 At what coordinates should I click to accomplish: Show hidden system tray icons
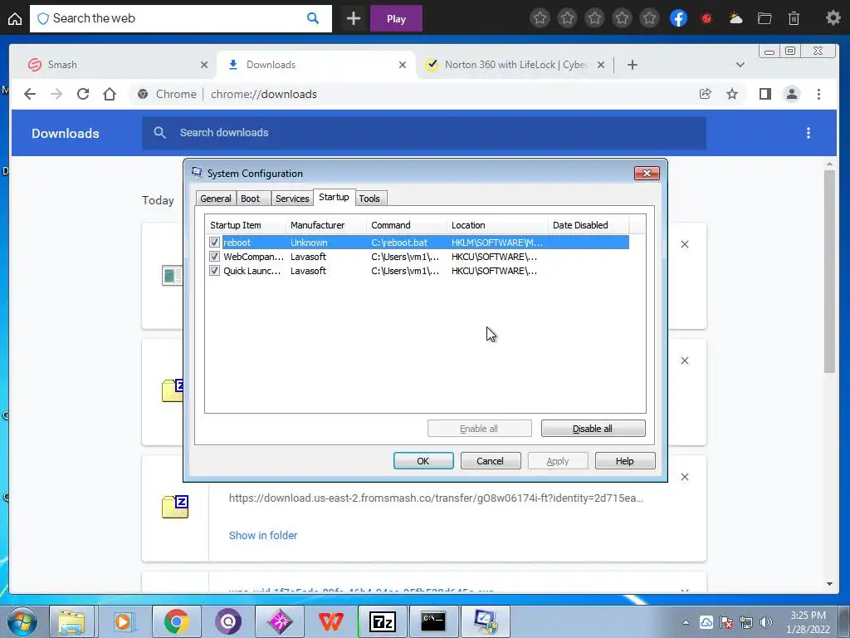click(x=686, y=623)
